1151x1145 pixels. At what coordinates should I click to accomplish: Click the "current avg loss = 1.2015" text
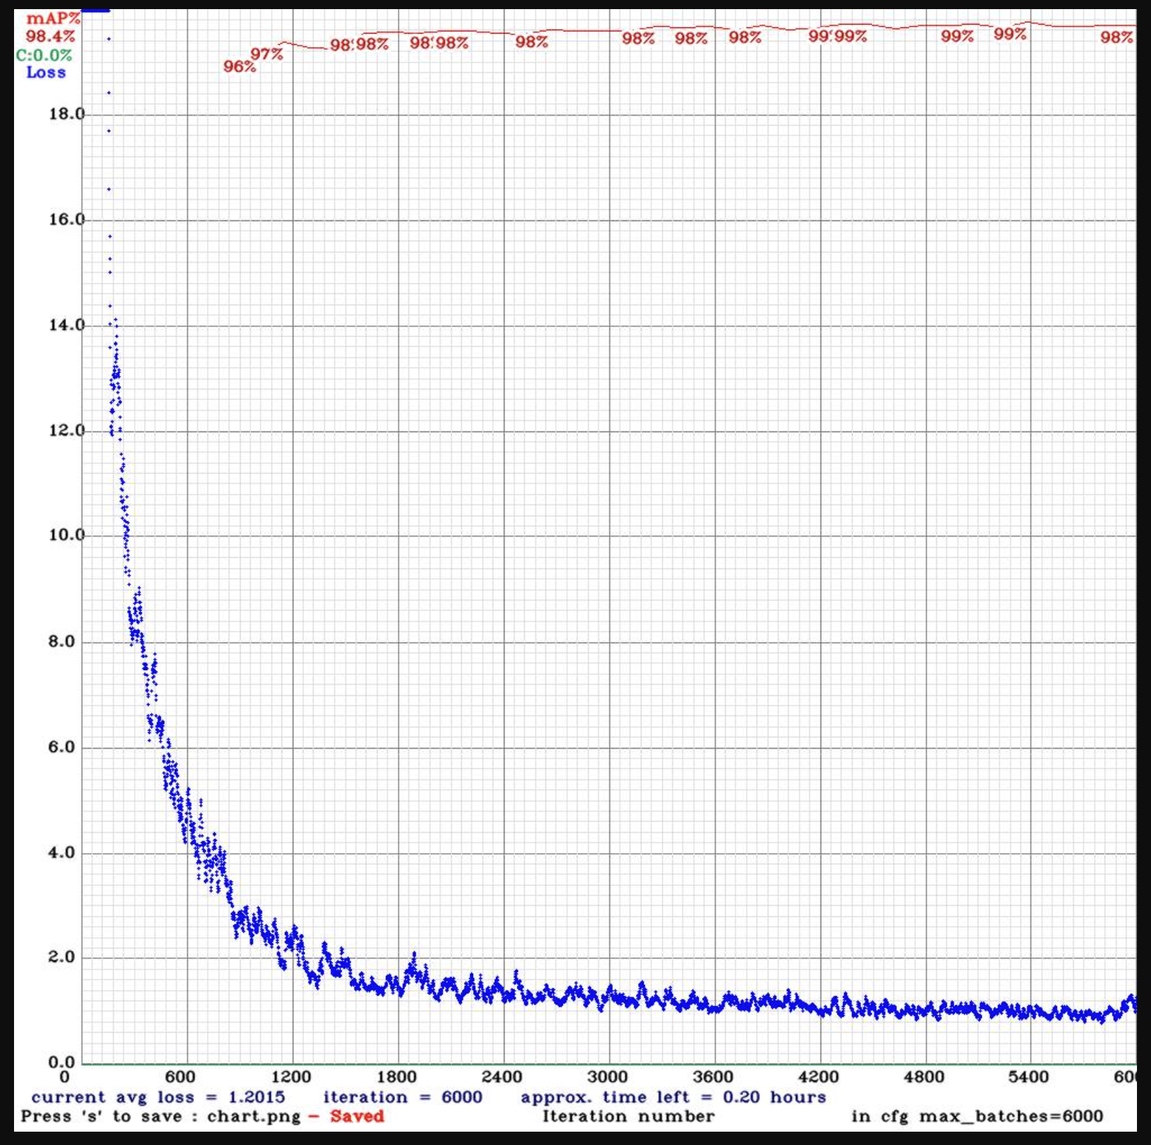pyautogui.click(x=158, y=1097)
